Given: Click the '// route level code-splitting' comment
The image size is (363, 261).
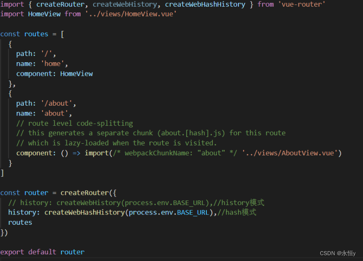Looking at the screenshot, I should [x=75, y=124].
